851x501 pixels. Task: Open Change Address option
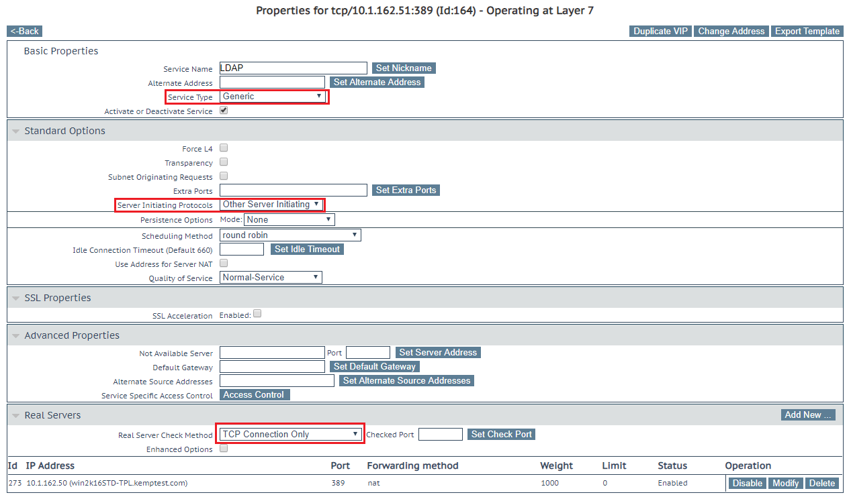point(731,32)
